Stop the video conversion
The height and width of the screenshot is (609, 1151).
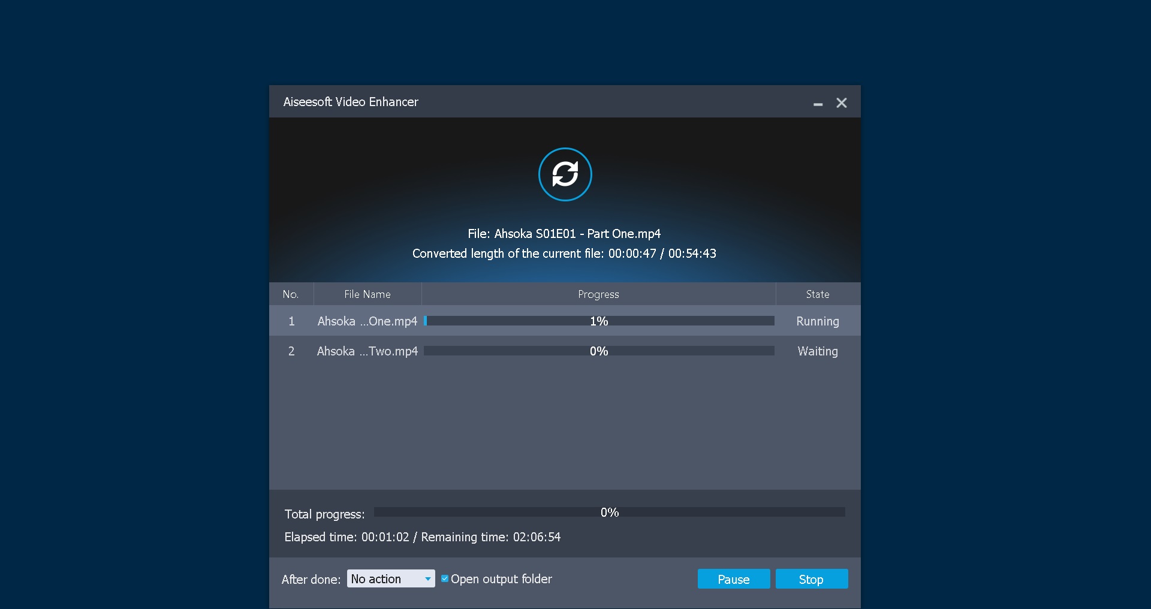pyautogui.click(x=811, y=579)
